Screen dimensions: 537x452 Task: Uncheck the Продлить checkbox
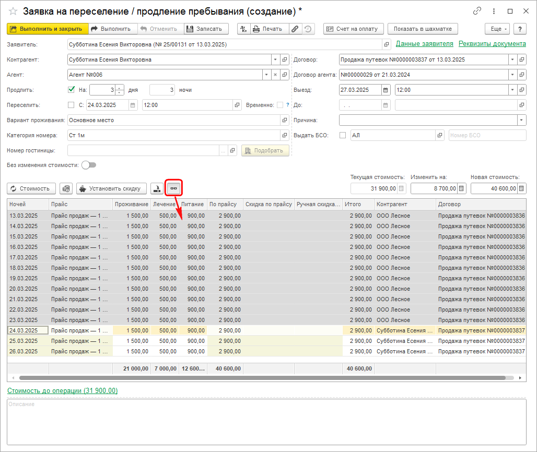point(72,90)
